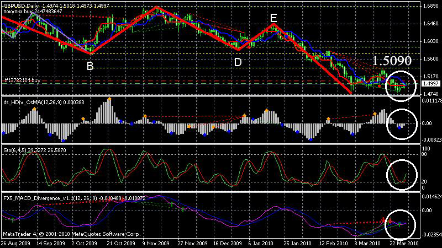
Task: Select the FX5_MACD_Divergence_v1.1 indicator label
Action: 75,198
